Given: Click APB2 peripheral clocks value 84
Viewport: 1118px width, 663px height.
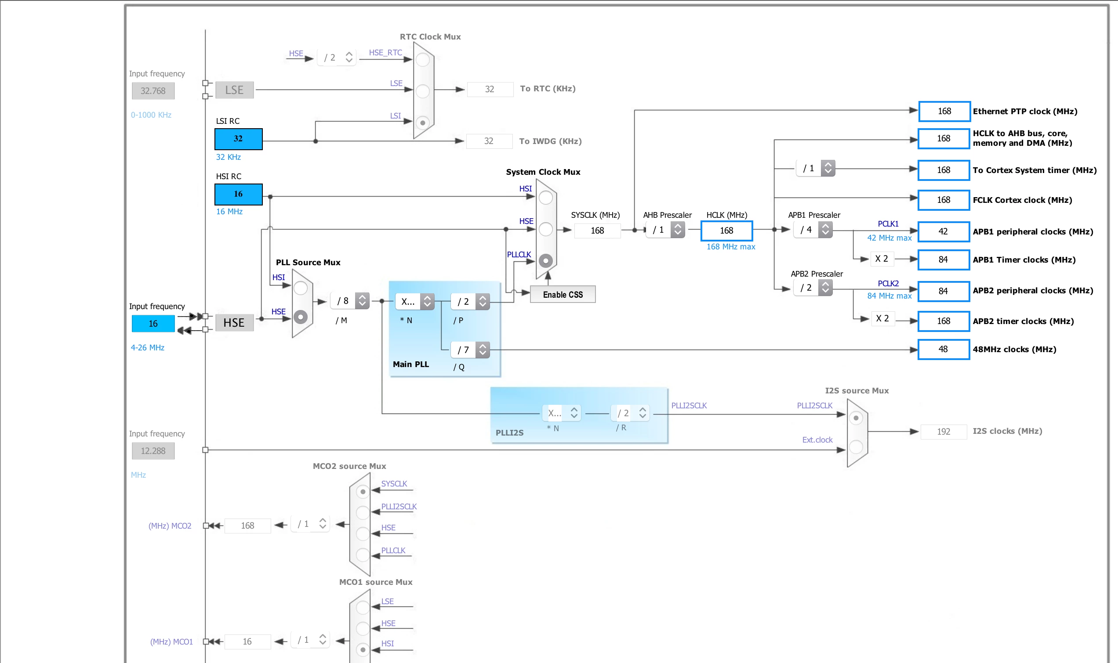Looking at the screenshot, I should pyautogui.click(x=944, y=291).
